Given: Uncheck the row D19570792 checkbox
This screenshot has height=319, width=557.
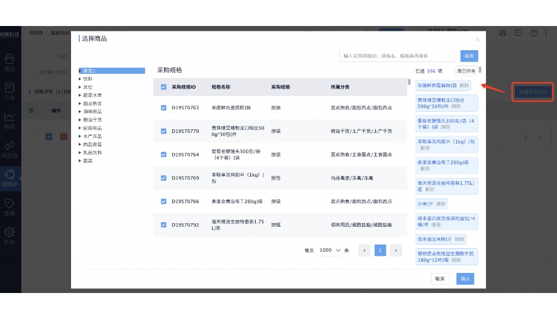Looking at the screenshot, I should (x=163, y=224).
